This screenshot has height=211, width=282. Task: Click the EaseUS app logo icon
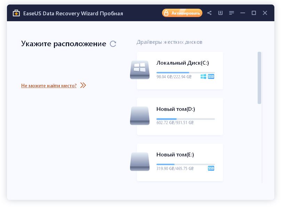tap(16, 13)
